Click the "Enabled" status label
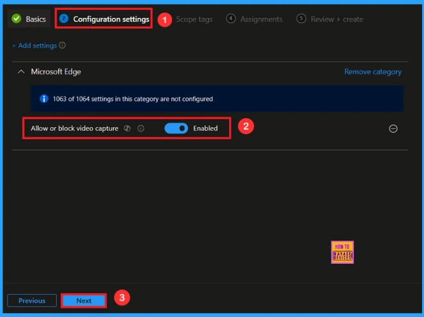Screen dimensions: 424x317 pos(205,128)
